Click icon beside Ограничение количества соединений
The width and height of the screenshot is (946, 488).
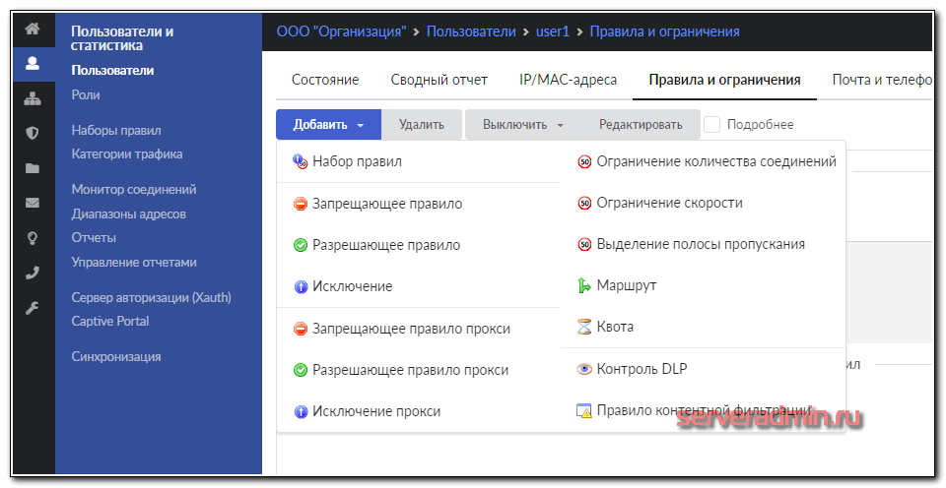click(584, 161)
